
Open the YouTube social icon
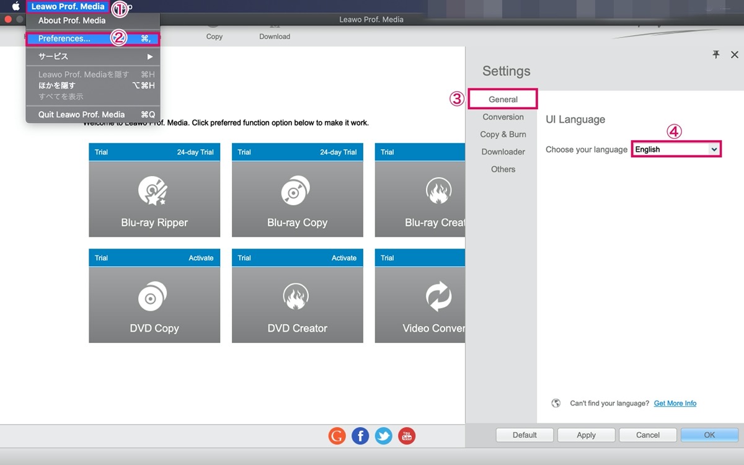(x=407, y=436)
